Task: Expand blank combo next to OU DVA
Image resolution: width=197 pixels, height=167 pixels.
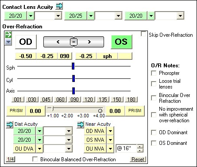Action: click(x=69, y=149)
